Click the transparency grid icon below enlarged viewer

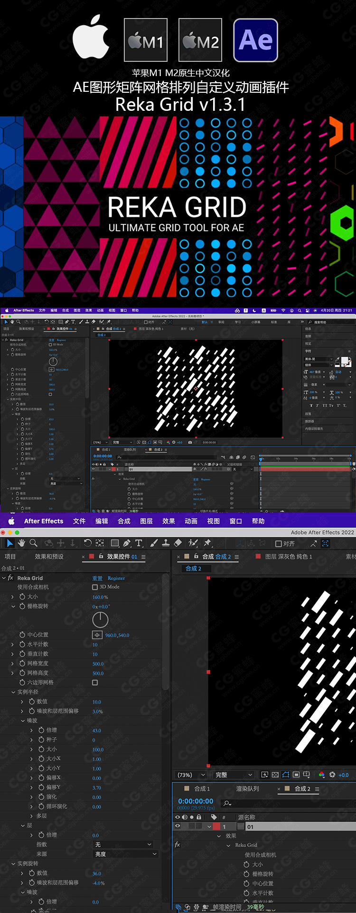pos(275,775)
